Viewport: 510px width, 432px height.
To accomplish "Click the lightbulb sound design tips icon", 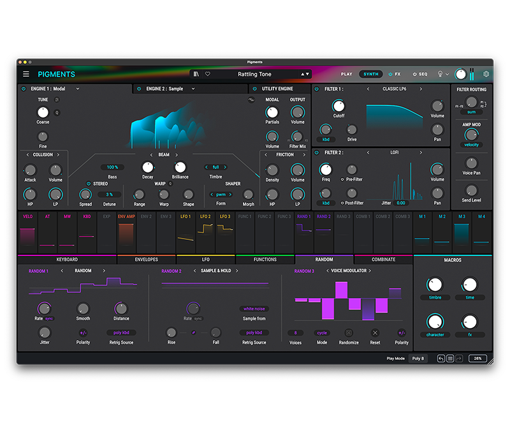I will 440,74.
